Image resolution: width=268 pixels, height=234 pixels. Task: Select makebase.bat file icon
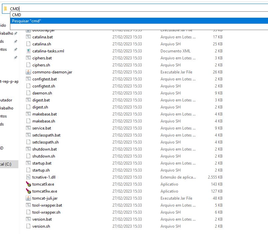point(28,114)
